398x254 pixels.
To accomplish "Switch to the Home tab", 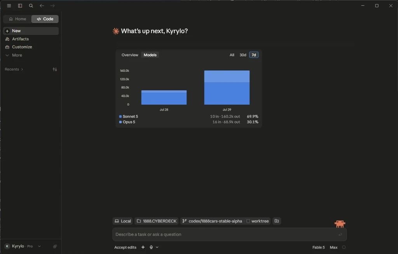I will [x=17, y=19].
